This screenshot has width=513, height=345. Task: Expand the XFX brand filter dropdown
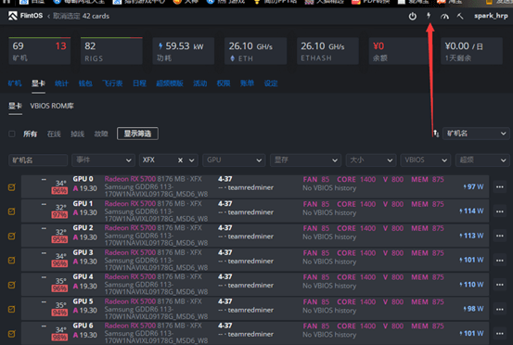[x=192, y=160]
